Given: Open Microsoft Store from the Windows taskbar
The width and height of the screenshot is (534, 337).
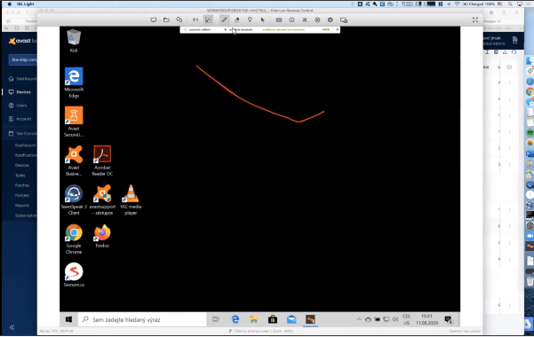Looking at the screenshot, I should [273, 319].
